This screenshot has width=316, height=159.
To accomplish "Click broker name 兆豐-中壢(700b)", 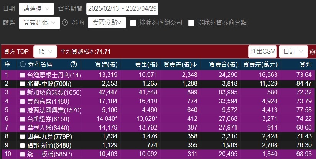I will point(49,84).
